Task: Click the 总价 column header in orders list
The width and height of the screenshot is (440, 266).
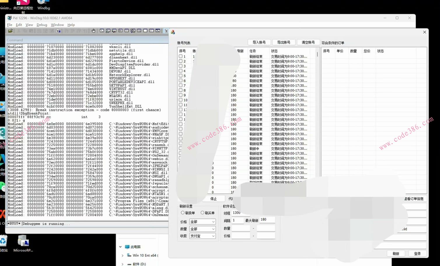Action: point(367,51)
